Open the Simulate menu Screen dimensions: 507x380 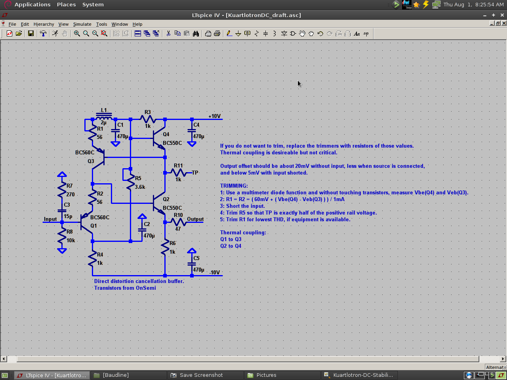tap(82, 24)
